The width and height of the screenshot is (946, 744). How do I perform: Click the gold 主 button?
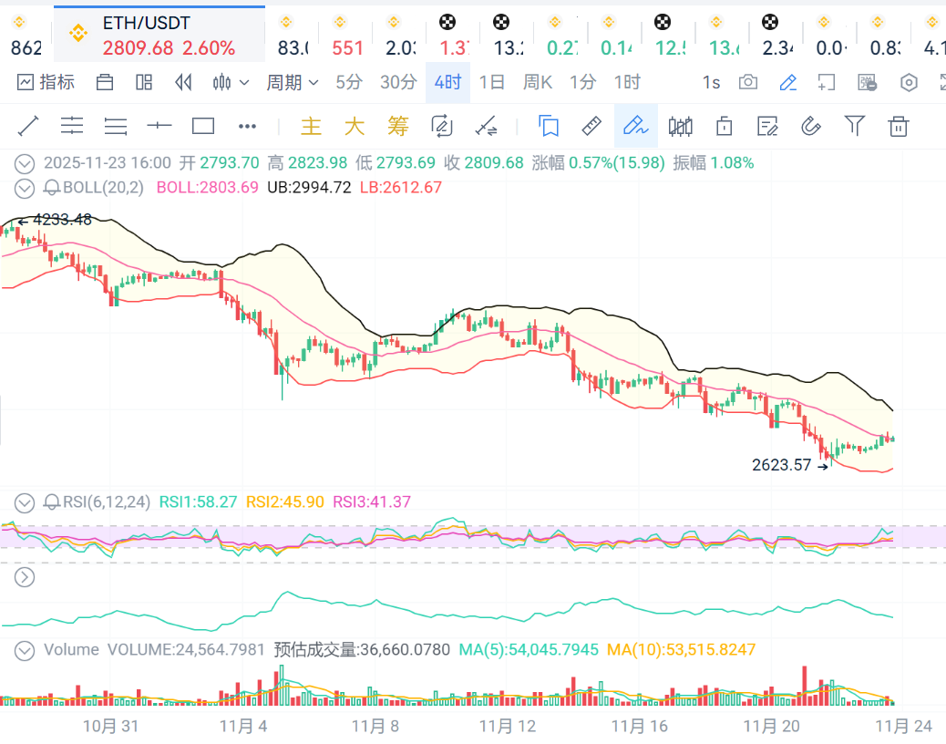(x=312, y=126)
